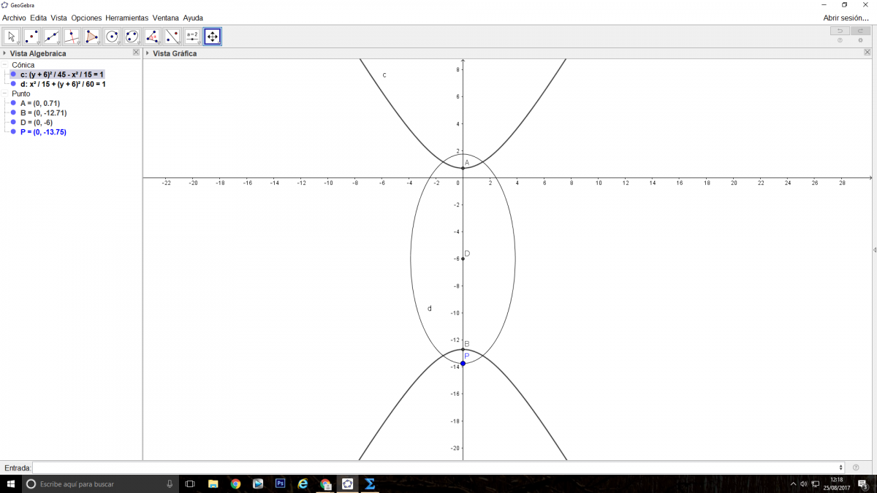Click the undo button
Screen dimensions: 877x493
840,31
